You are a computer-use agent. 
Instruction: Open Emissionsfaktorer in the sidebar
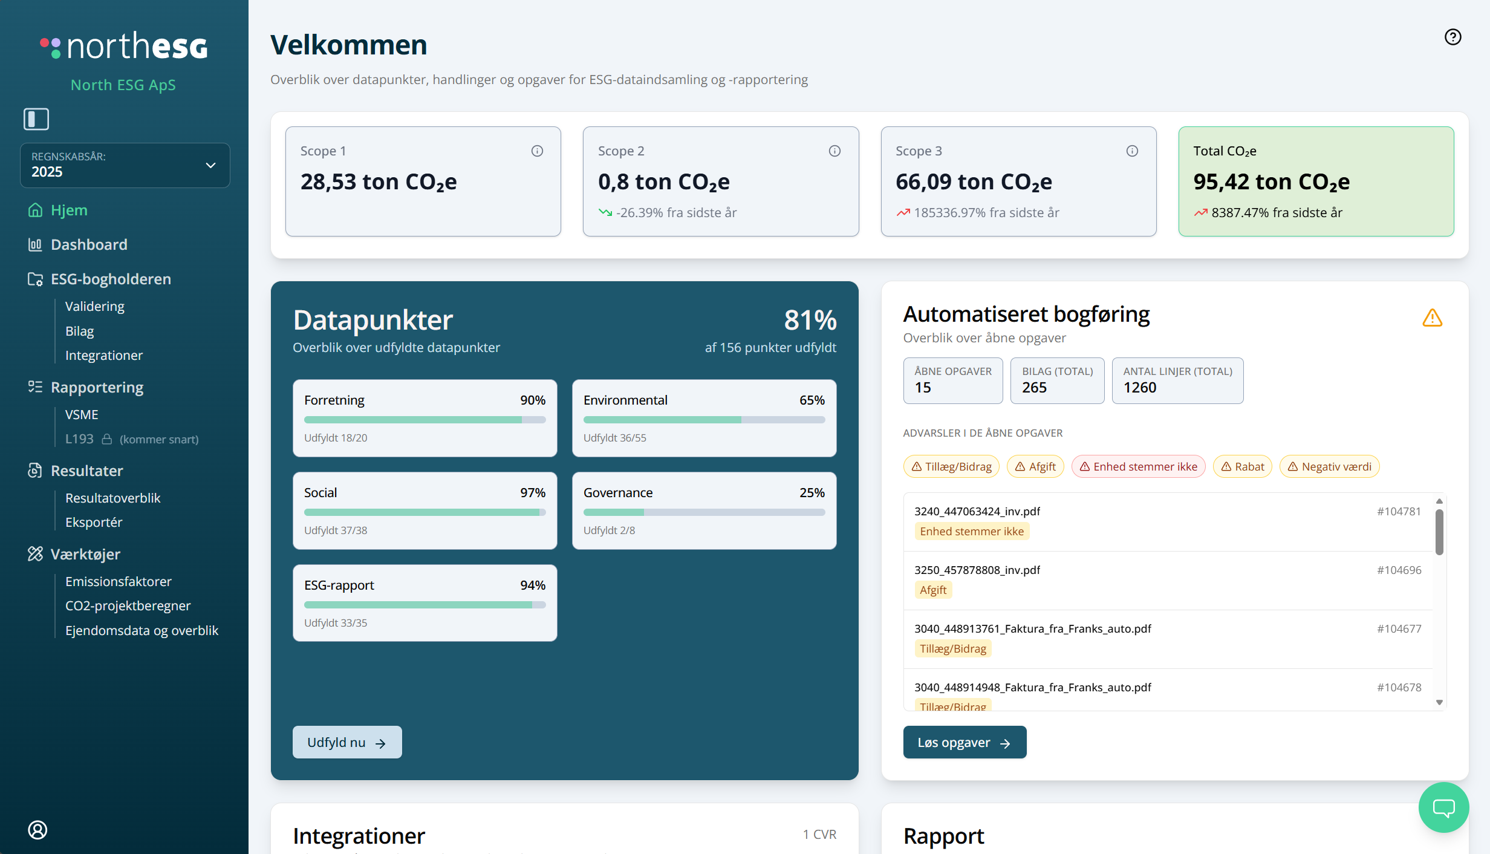119,581
